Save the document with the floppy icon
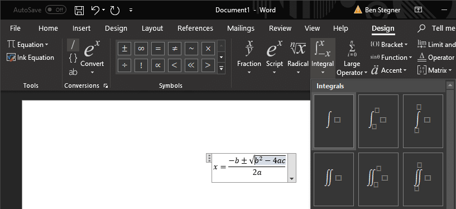The width and height of the screenshot is (456, 209). (x=79, y=10)
